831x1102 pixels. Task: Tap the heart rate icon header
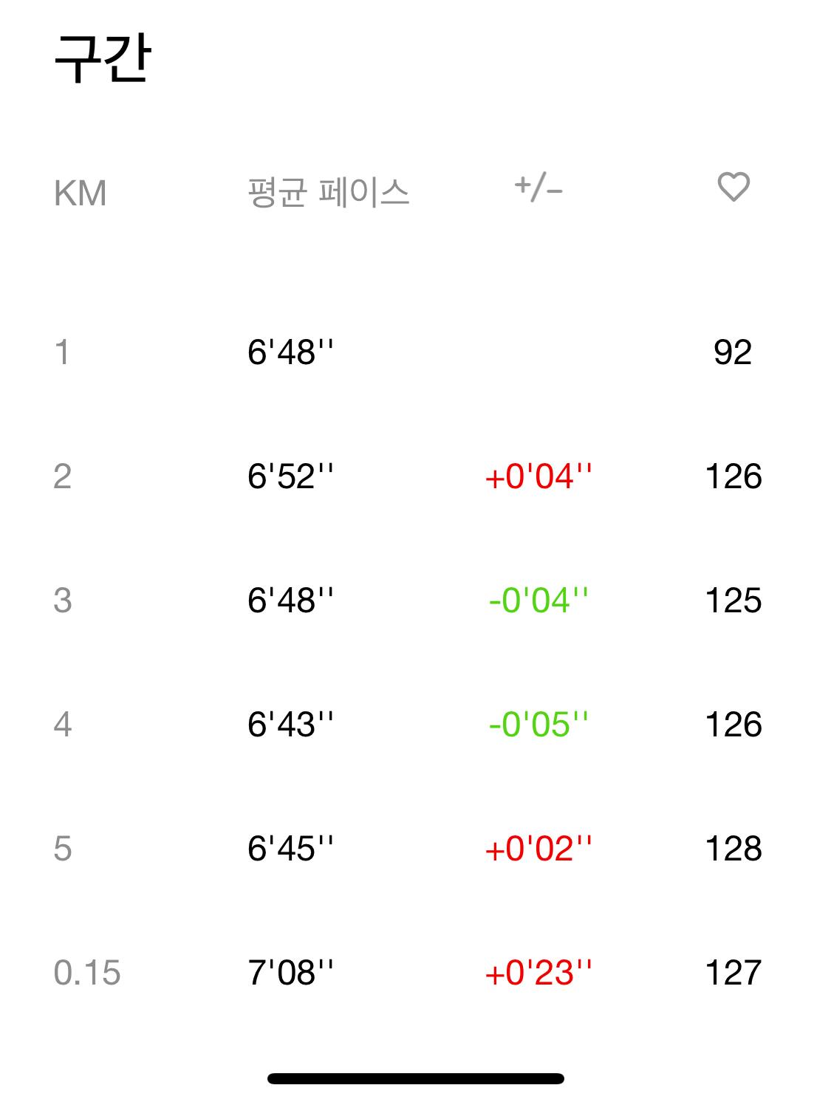coord(733,187)
